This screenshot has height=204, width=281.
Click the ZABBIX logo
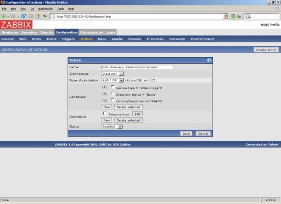click(x=16, y=25)
